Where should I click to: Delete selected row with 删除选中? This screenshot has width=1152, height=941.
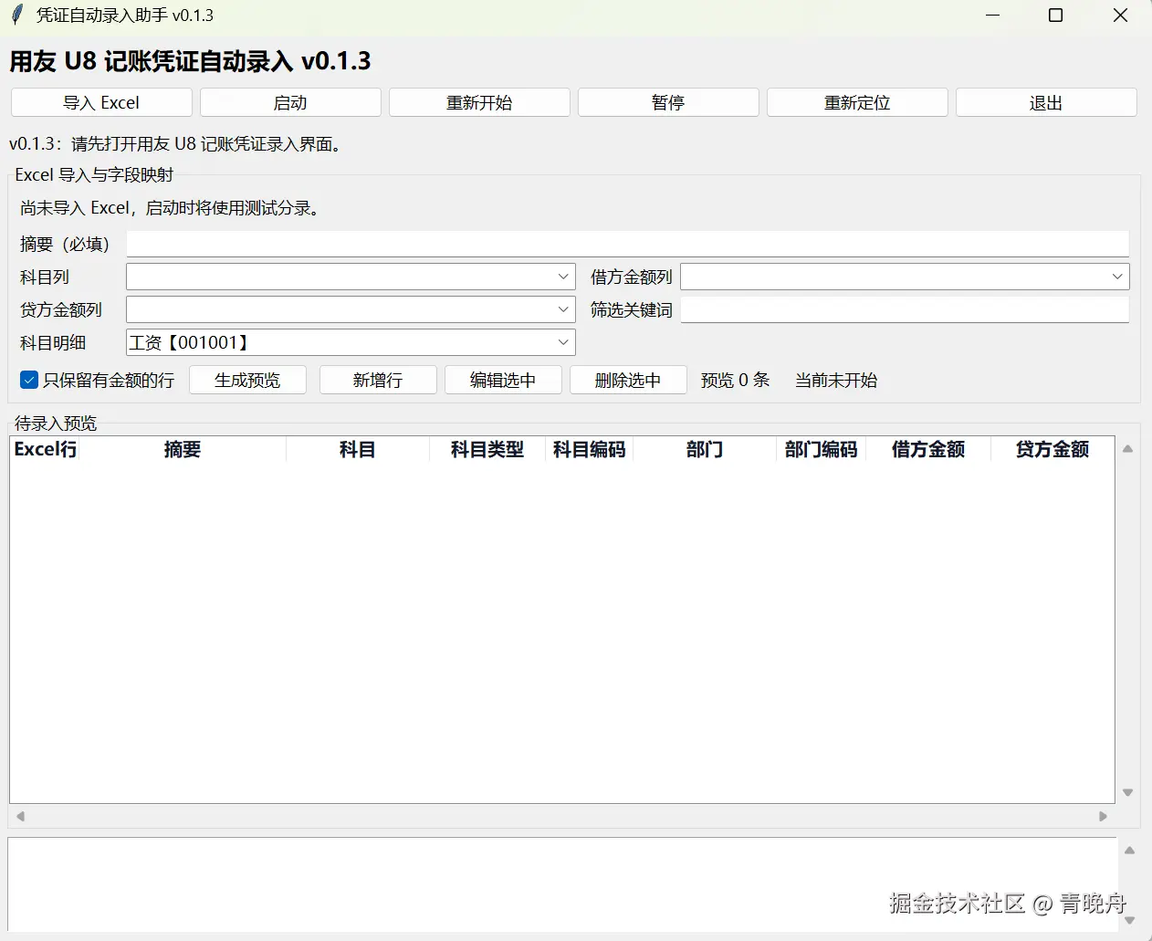click(628, 380)
